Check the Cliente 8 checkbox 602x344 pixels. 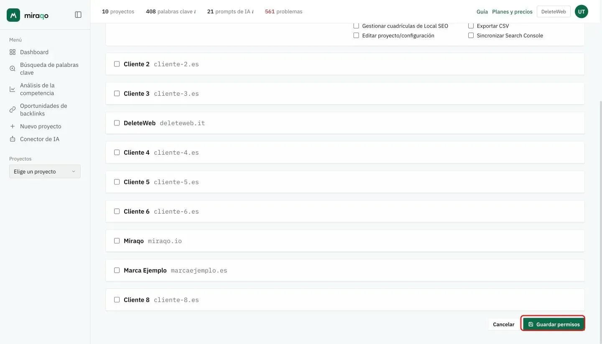pos(117,300)
